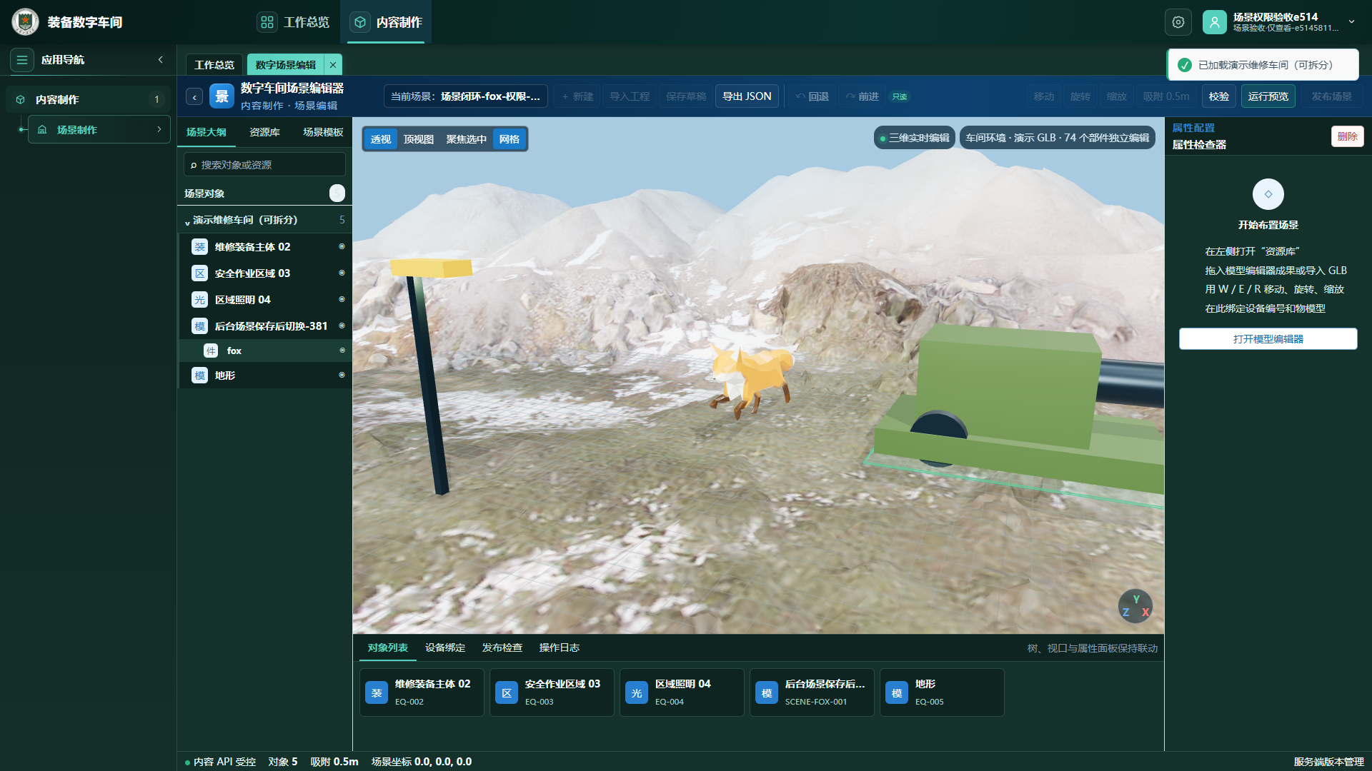
Task: Collapse the 应用导航 sidebar with chevron
Action: click(161, 60)
